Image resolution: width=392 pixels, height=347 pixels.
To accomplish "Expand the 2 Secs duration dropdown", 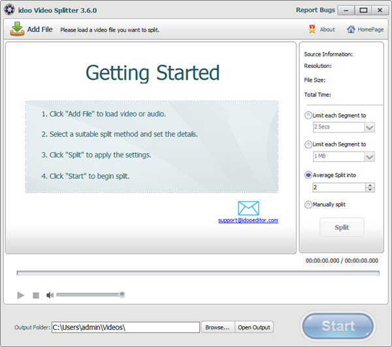I will click(369, 127).
